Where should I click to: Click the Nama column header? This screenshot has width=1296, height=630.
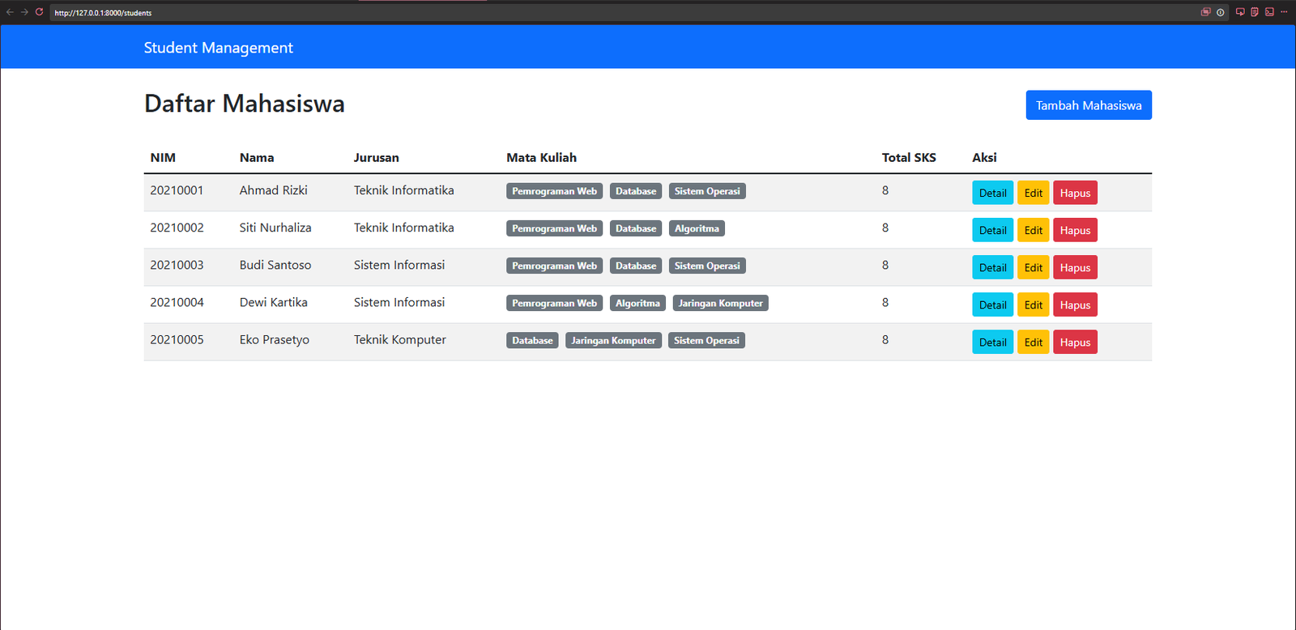(x=257, y=158)
